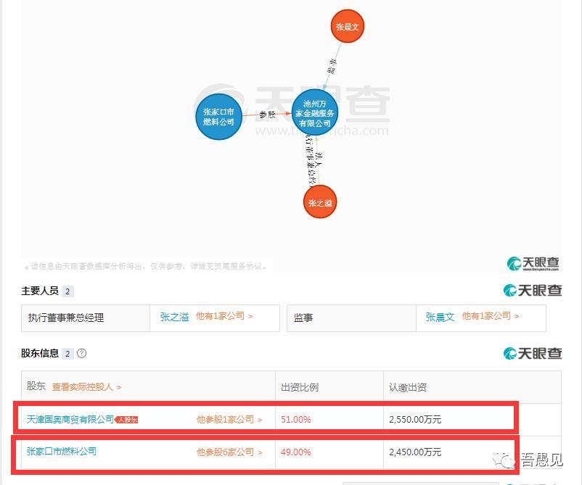Click the 股东信息 section heading
Image resolution: width=582 pixels, height=485 pixels.
[x=40, y=353]
